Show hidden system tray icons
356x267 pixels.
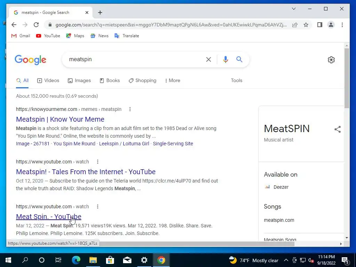point(286,260)
